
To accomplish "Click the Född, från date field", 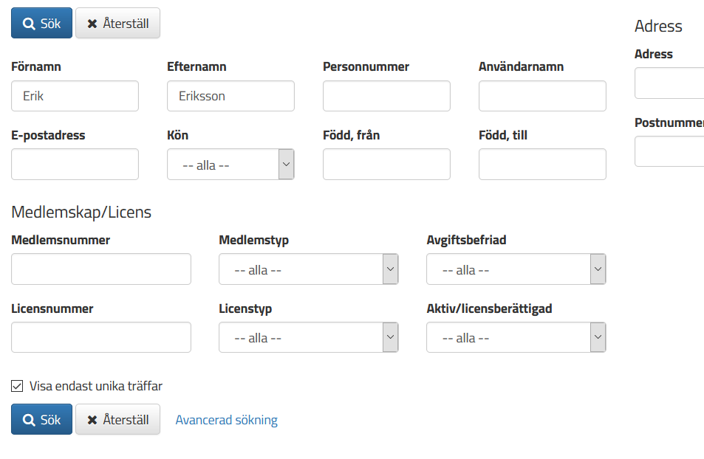I will click(386, 165).
